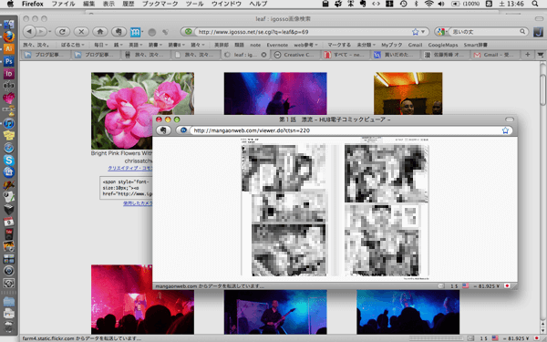Image resolution: width=547 pixels, height=342 pixels.
Task: Open guitarist on blue stage thumbnail
Action: [x=275, y=312]
